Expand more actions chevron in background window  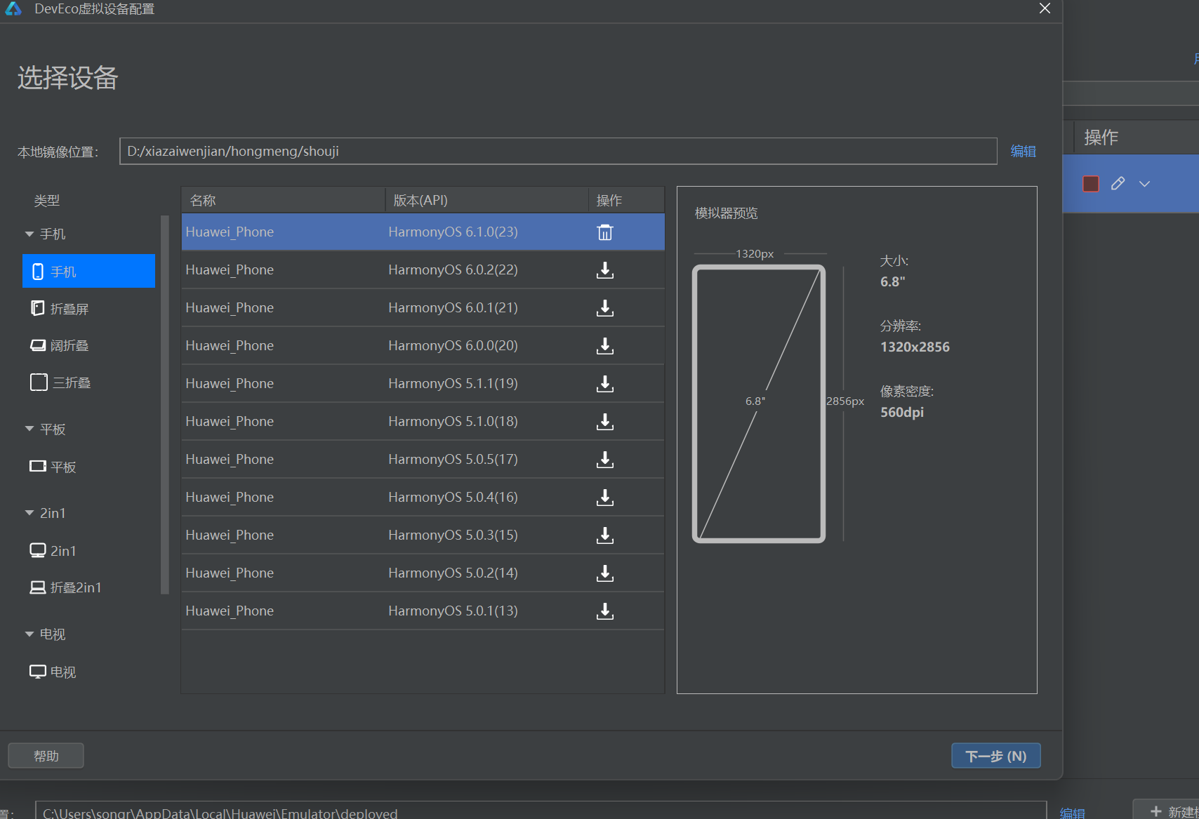point(1145,184)
